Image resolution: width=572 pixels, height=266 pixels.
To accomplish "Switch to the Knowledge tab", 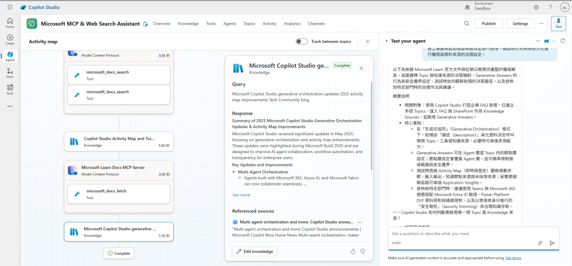I will pos(188,23).
